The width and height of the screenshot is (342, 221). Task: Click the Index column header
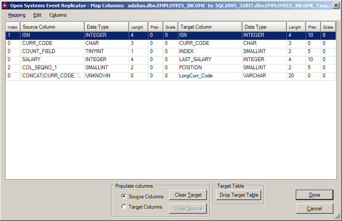13,27
